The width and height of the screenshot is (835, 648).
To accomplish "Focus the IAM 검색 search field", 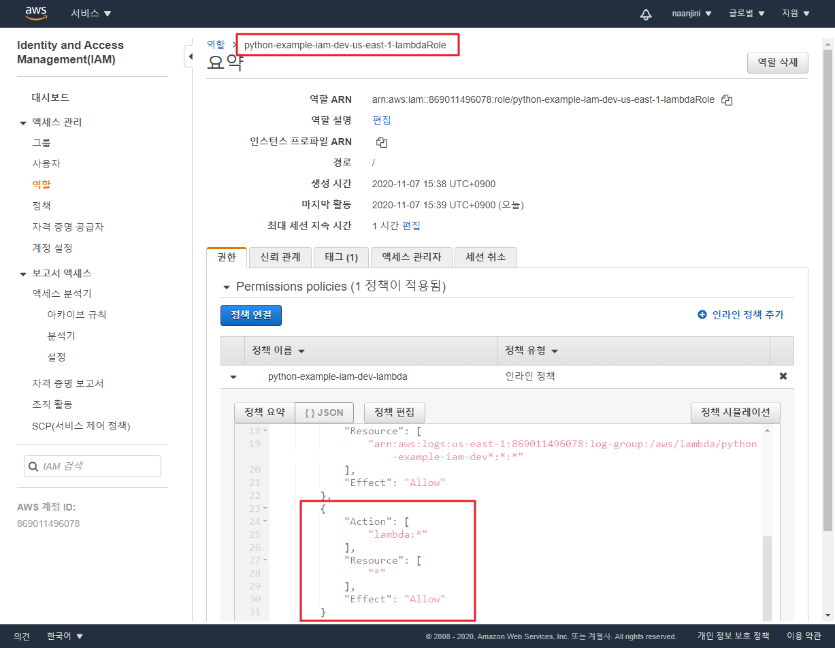I will click(93, 466).
